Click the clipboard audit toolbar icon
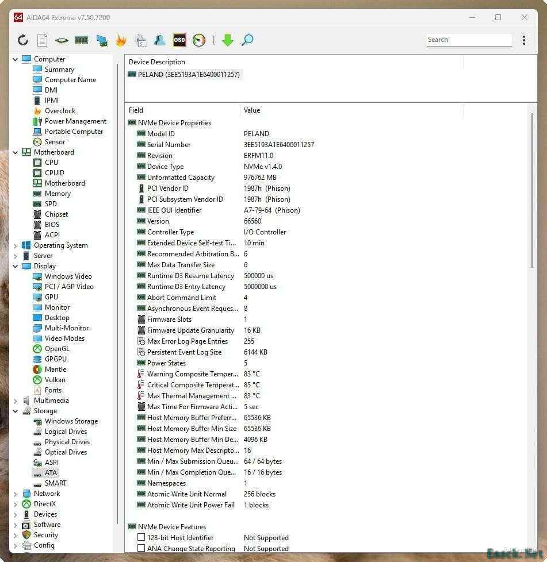This screenshot has width=547, height=562. click(140, 40)
